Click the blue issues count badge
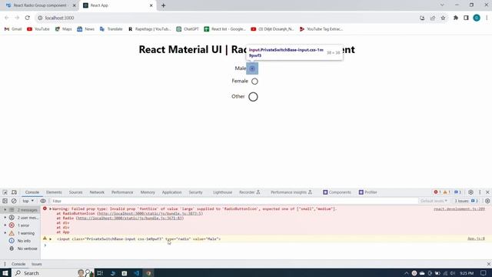 pyautogui.click(x=458, y=192)
